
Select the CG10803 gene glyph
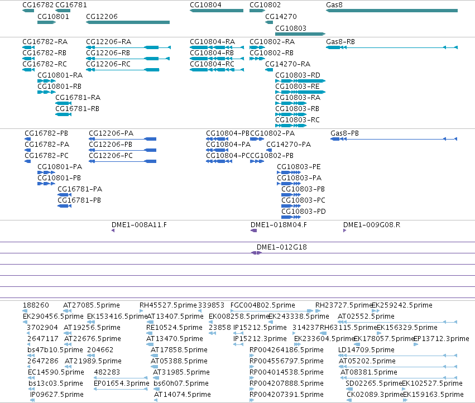coord(300,34)
